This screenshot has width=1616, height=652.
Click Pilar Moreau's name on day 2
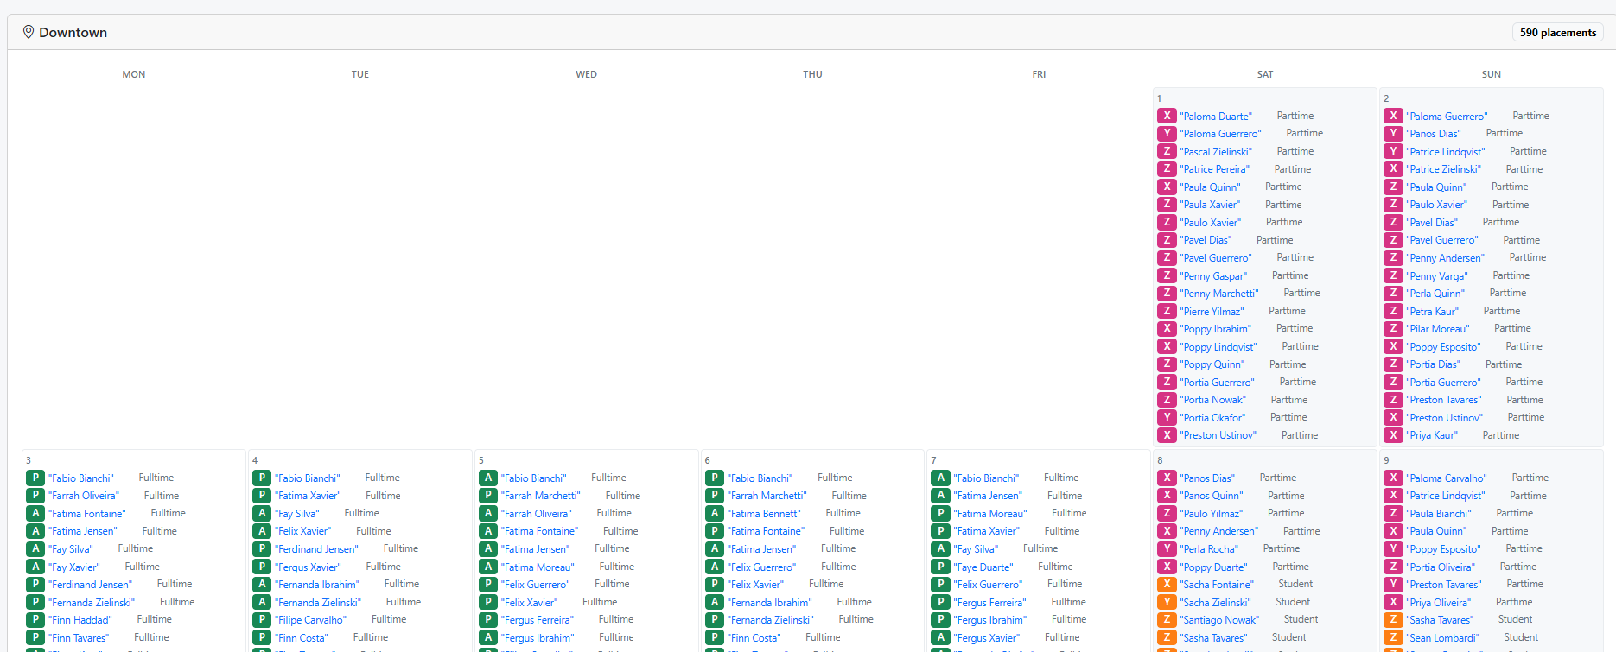click(x=1437, y=329)
